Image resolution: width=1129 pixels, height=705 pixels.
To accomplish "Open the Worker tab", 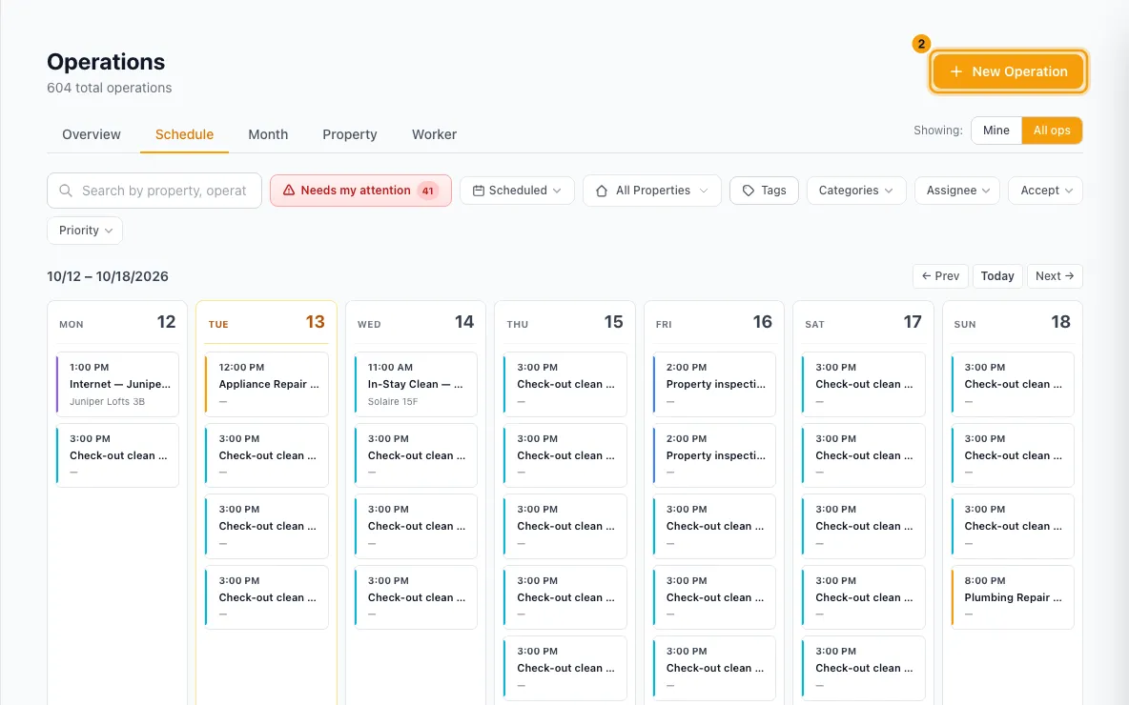I will pos(434,134).
